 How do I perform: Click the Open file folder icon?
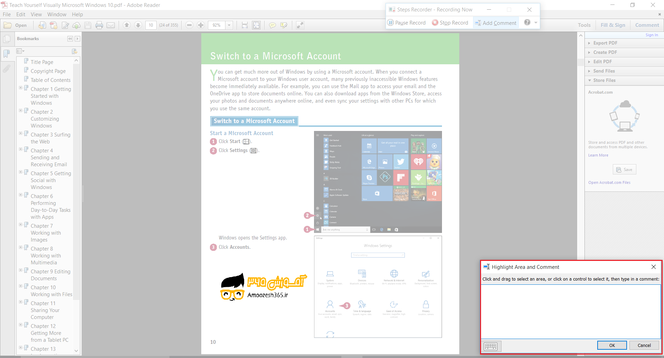click(8, 25)
